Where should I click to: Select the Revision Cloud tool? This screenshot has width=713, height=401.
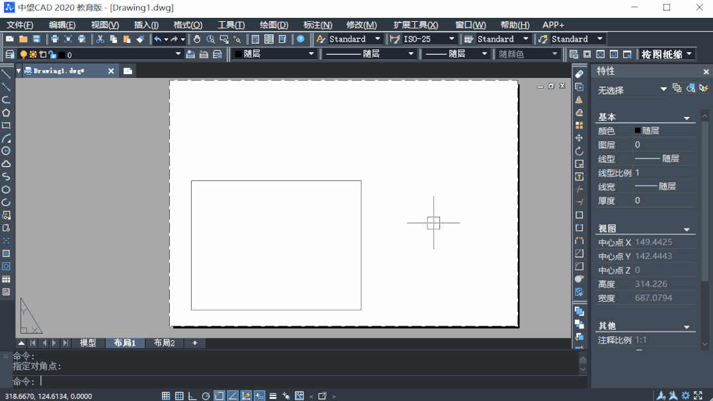(6, 164)
